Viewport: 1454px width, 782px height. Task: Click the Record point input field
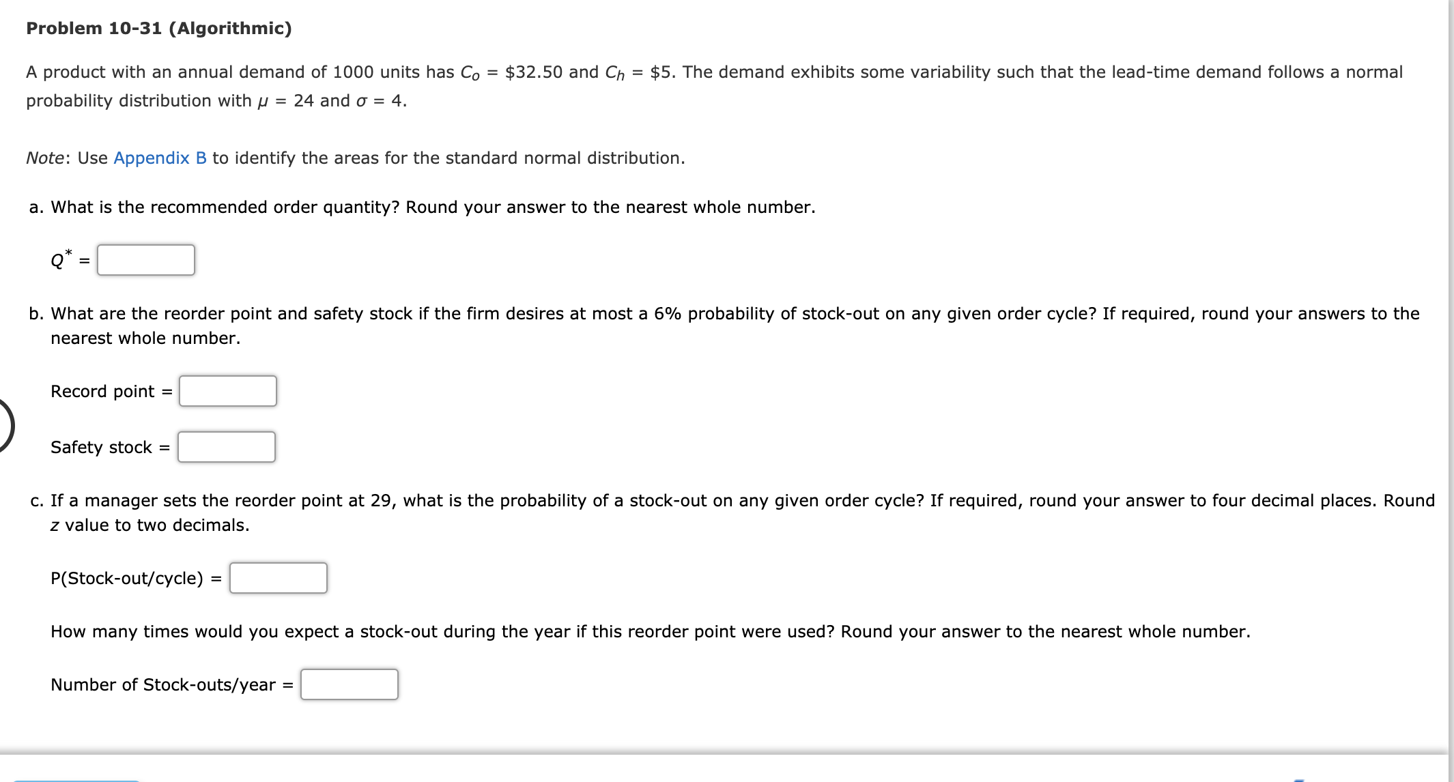pos(228,391)
